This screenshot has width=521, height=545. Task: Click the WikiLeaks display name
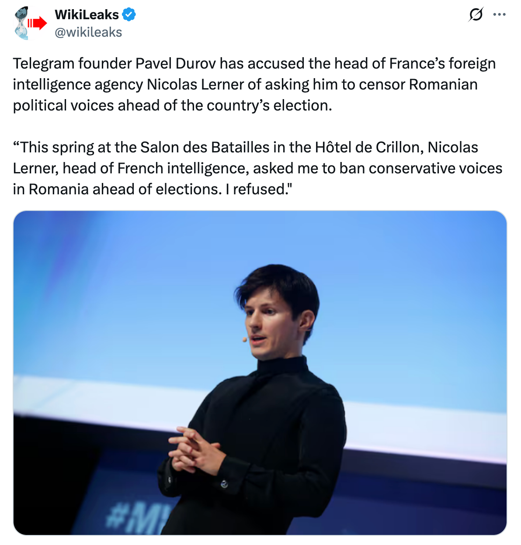tap(87, 14)
